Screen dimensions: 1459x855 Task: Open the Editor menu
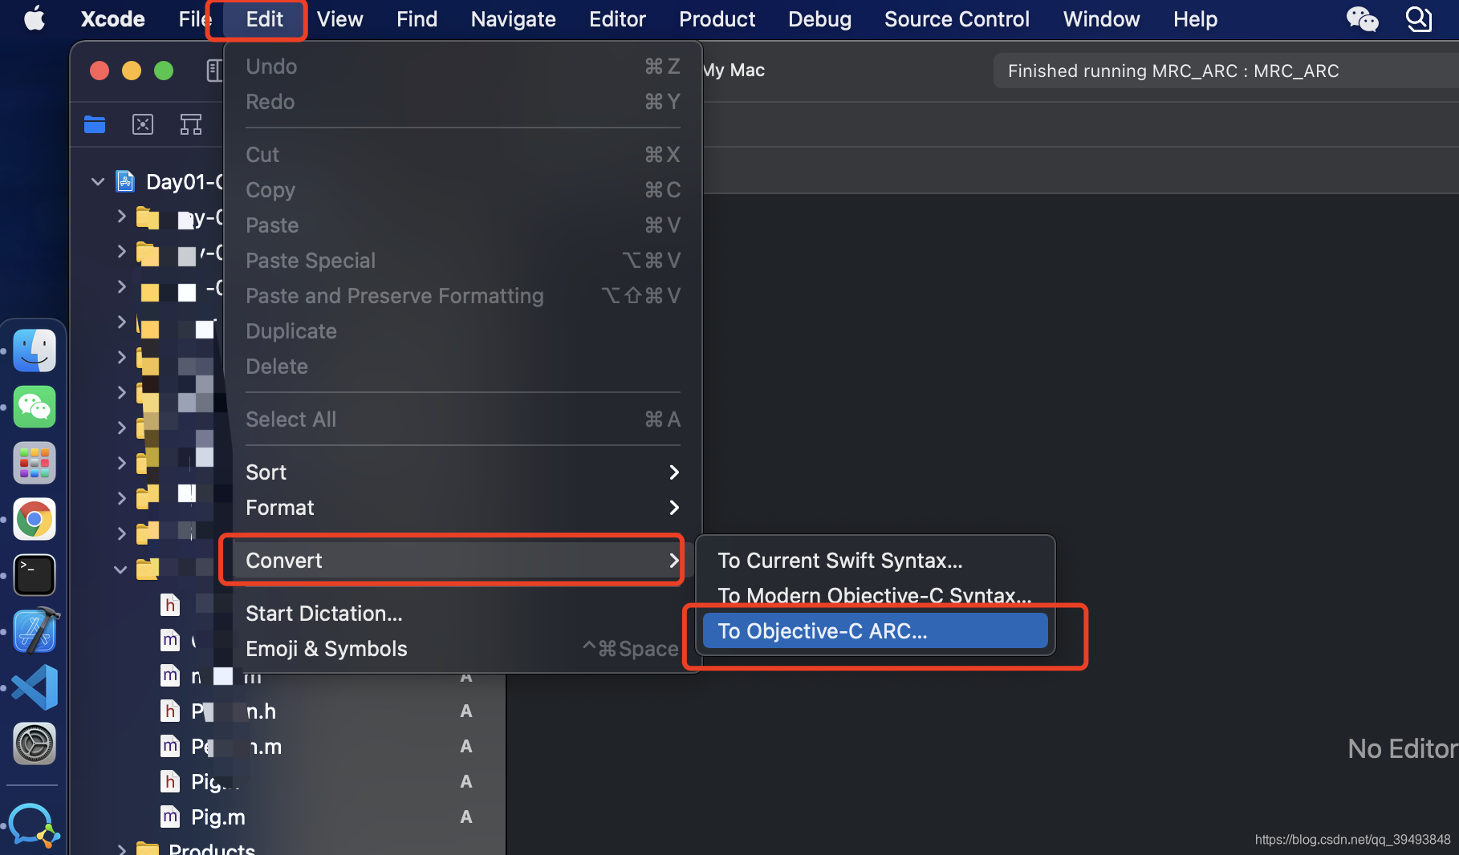pos(617,19)
